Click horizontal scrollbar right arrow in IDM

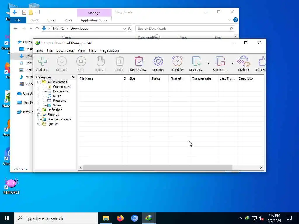261,168
